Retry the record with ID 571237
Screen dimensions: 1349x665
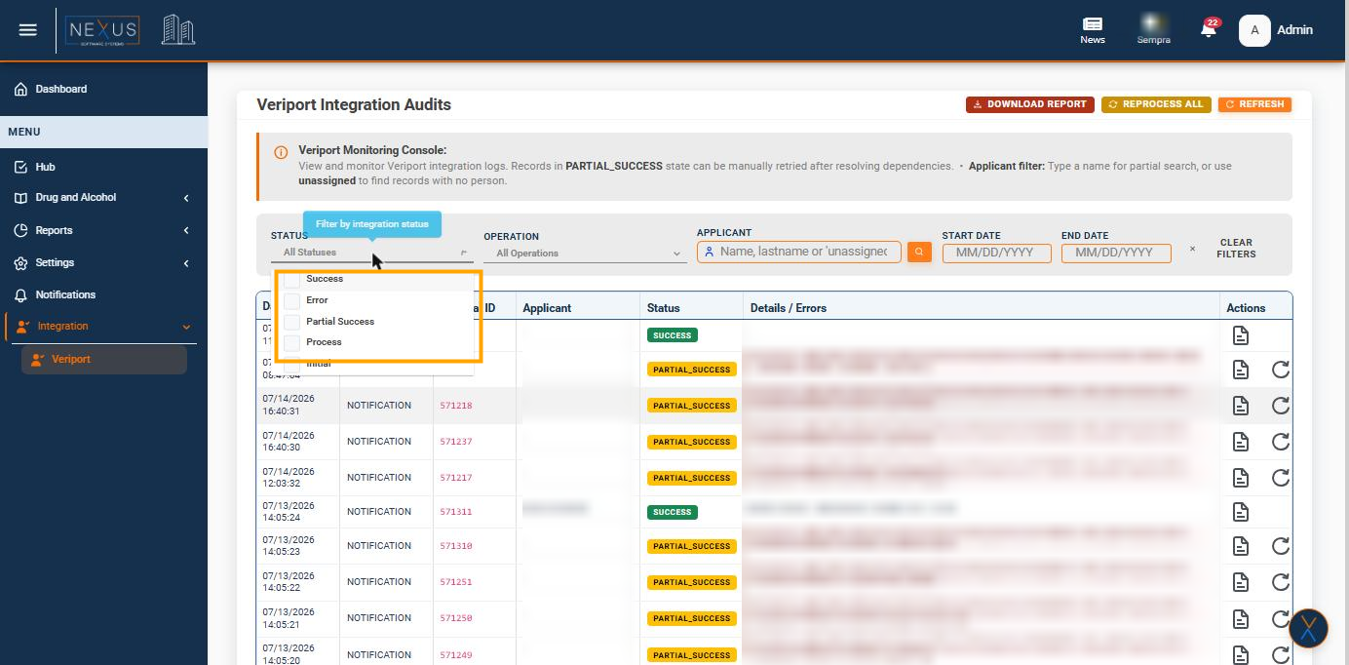[1281, 442]
